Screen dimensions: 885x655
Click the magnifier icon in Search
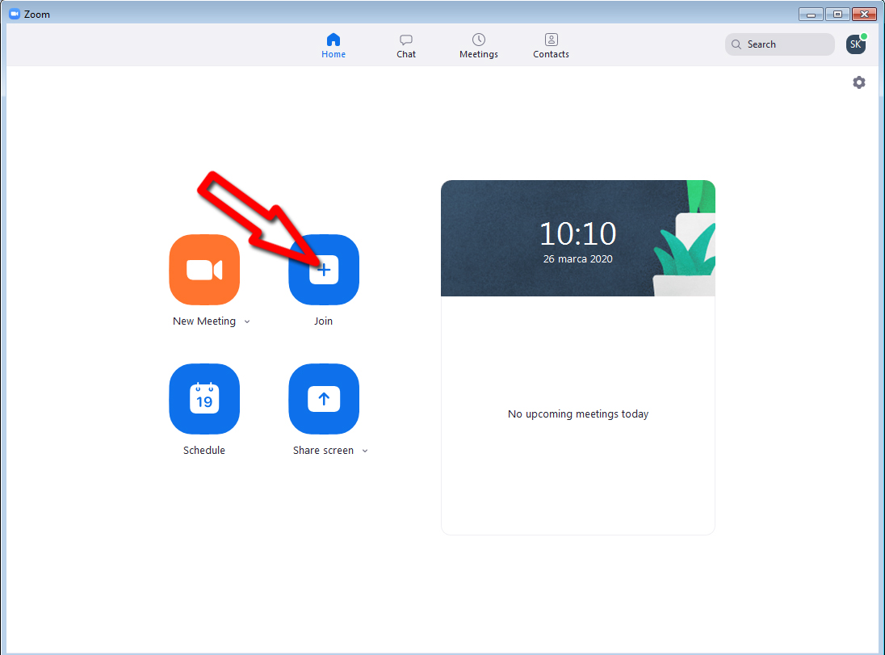[736, 44]
